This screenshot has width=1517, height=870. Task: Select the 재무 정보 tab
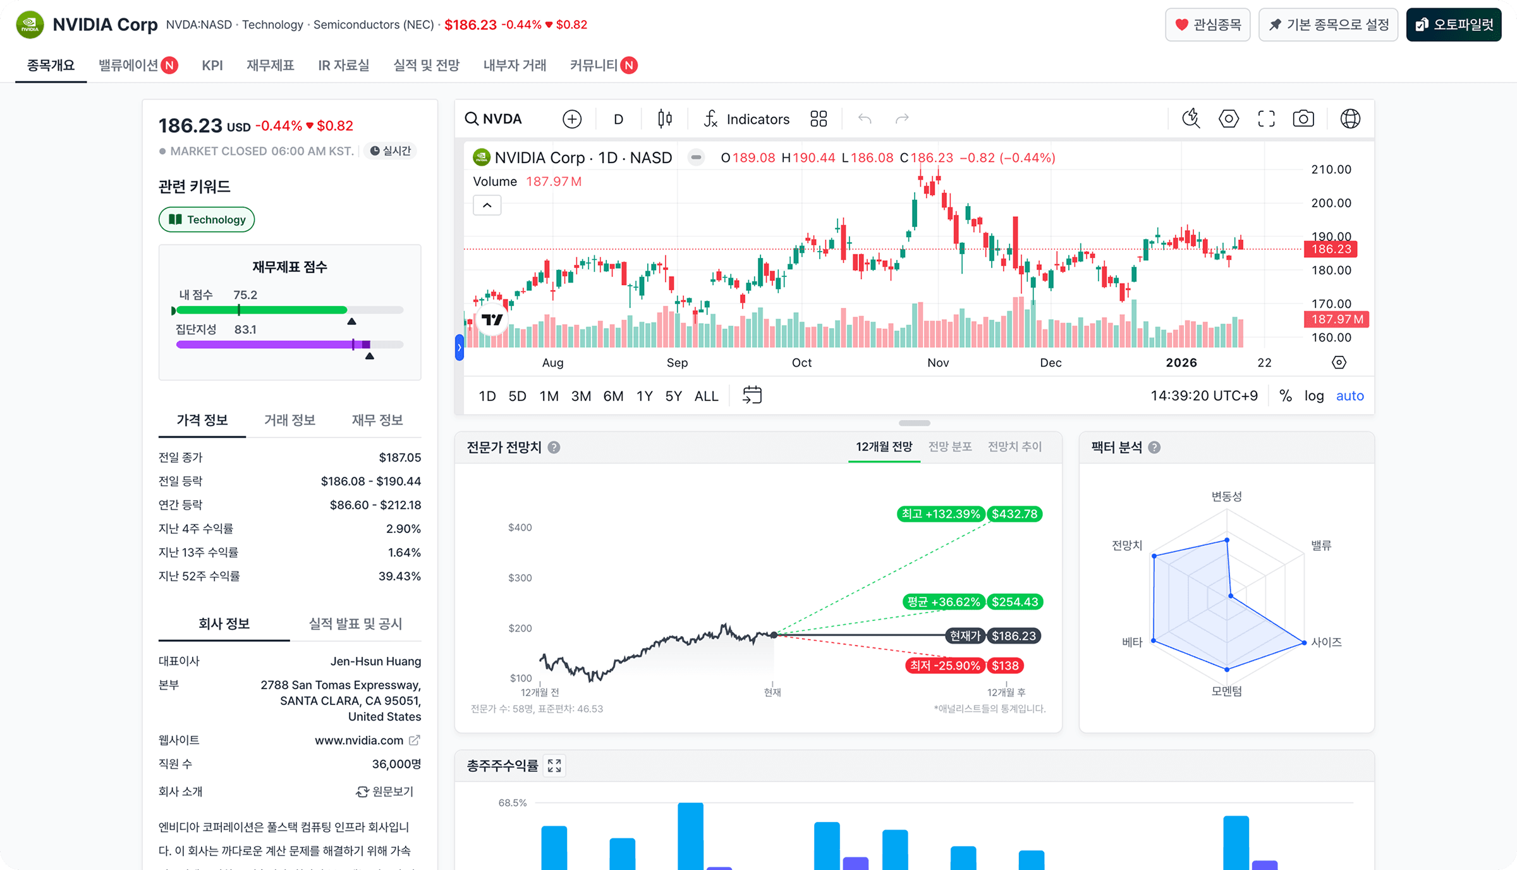(x=377, y=420)
